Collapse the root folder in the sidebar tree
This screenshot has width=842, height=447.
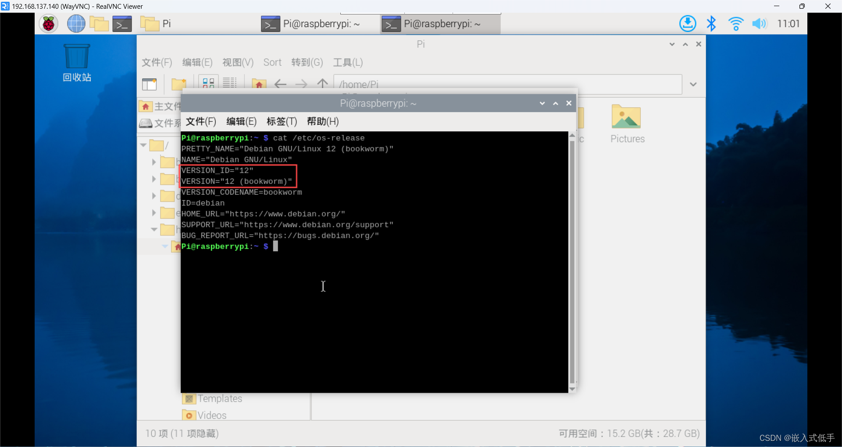[143, 145]
